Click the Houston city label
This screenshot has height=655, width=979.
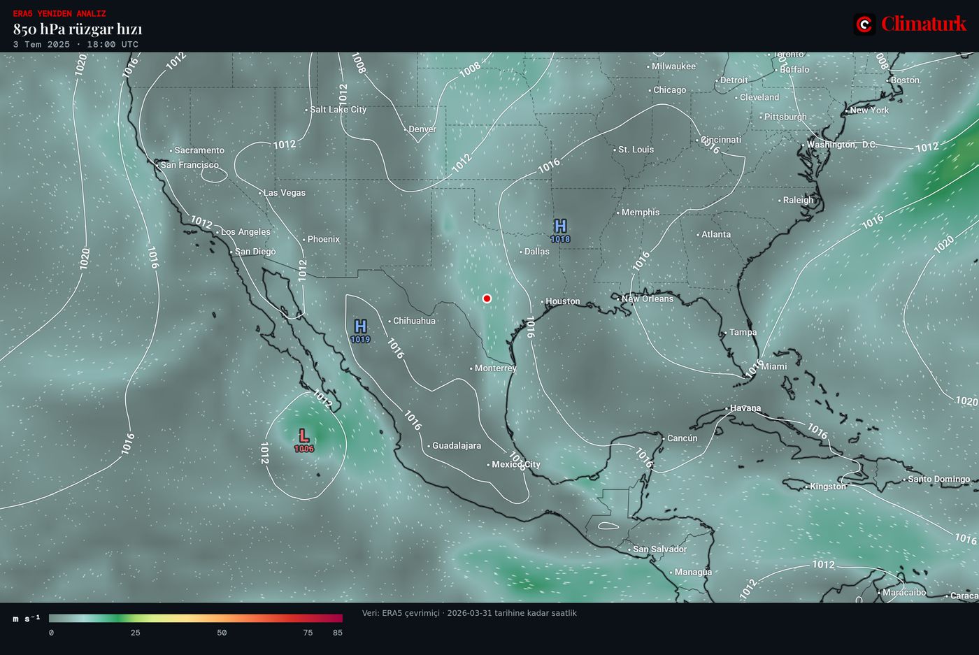562,301
